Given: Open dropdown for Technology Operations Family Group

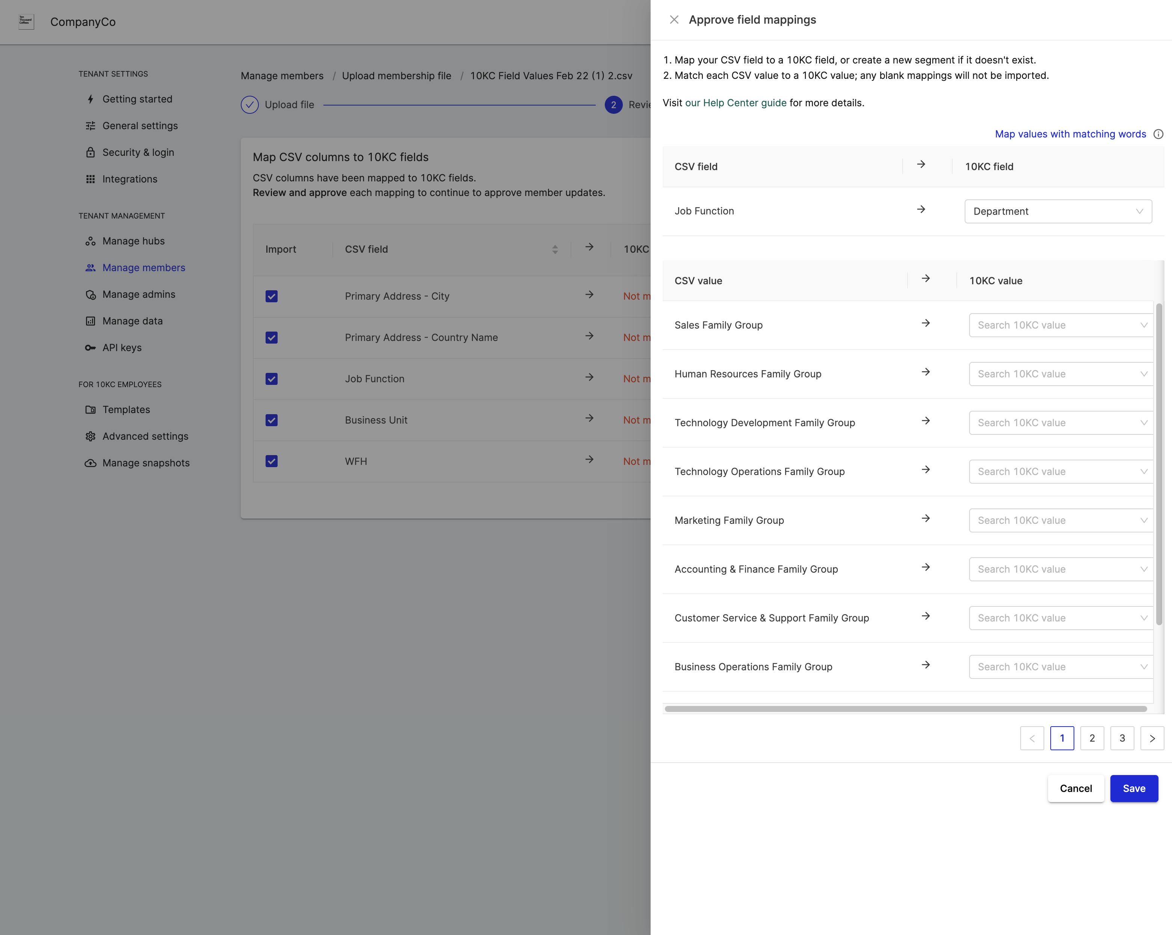Looking at the screenshot, I should coord(1060,472).
